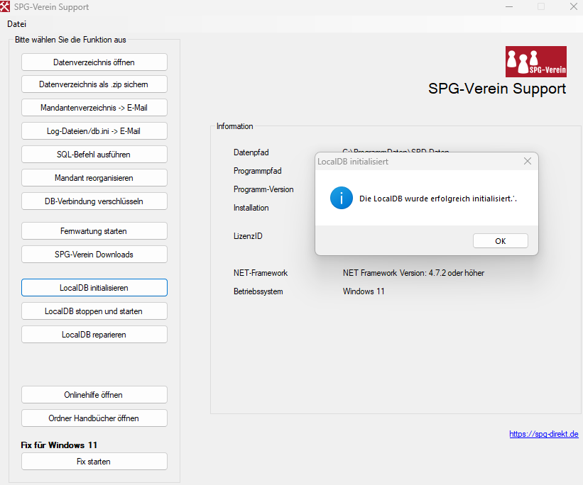Click LocalDB reparieren
This screenshot has height=485, width=583.
pyautogui.click(x=94, y=335)
